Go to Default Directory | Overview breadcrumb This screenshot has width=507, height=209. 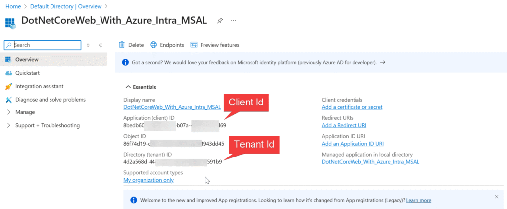66,6
